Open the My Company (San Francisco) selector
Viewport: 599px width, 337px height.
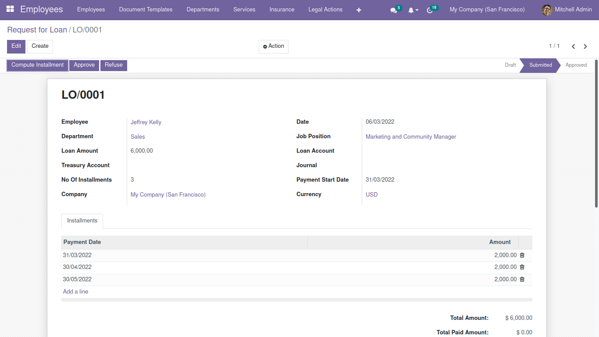[487, 9]
